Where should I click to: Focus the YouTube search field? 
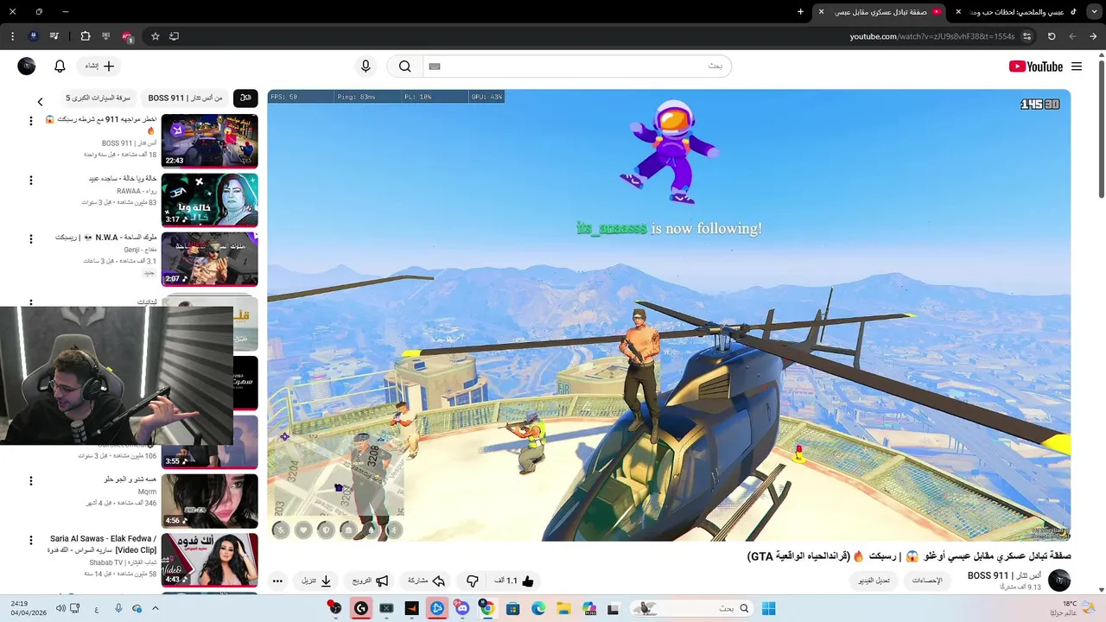pos(577,67)
